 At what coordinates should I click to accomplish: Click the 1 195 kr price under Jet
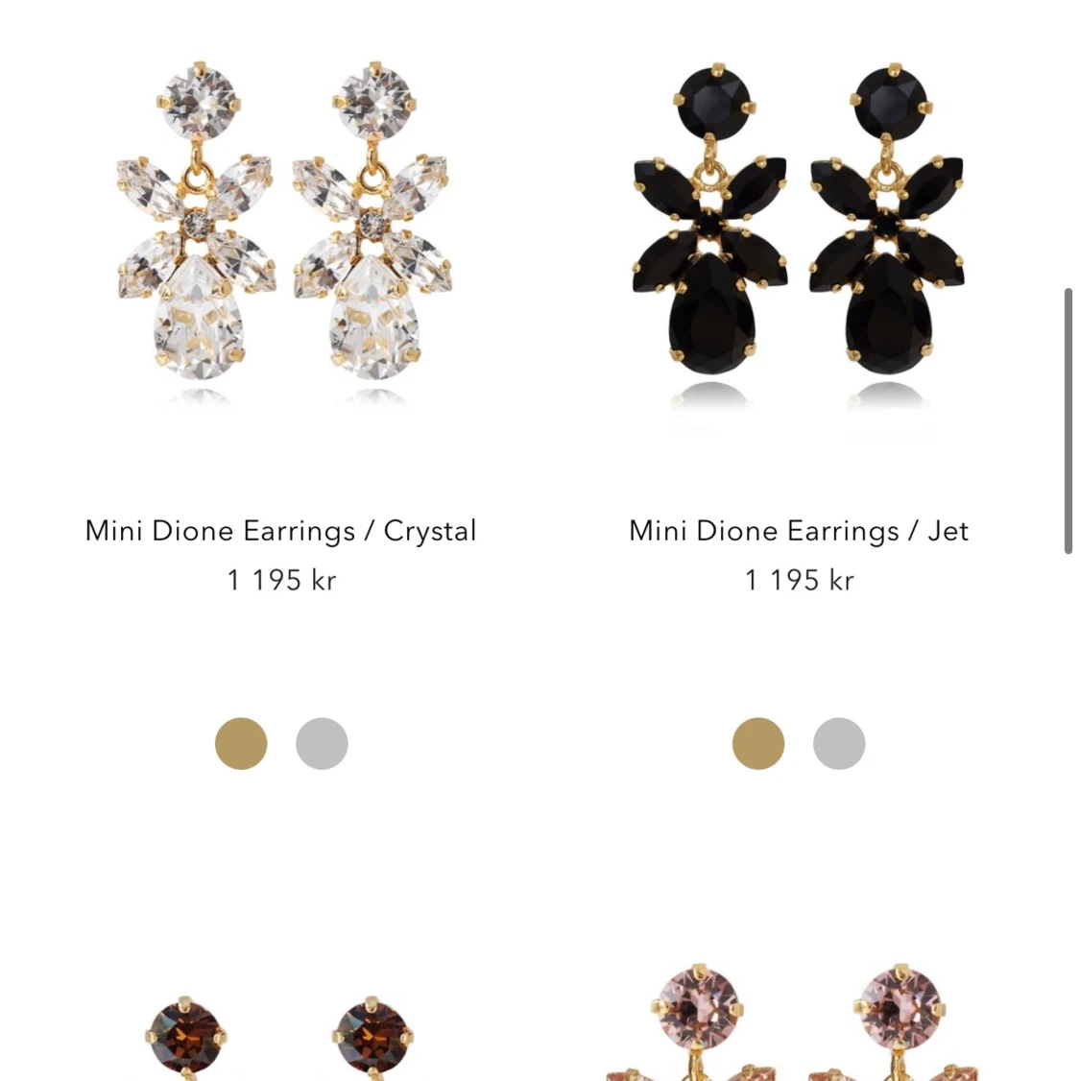click(800, 581)
